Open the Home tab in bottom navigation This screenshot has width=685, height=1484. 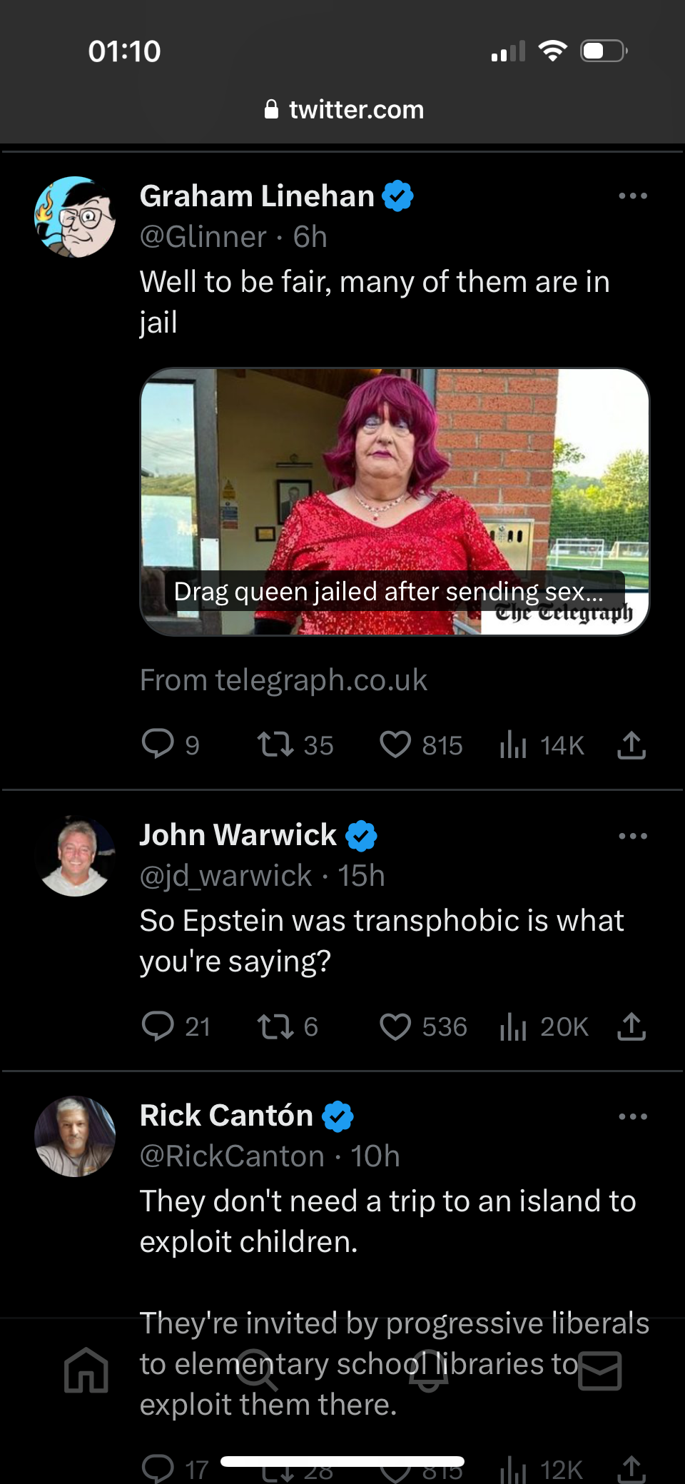pyautogui.click(x=86, y=1370)
